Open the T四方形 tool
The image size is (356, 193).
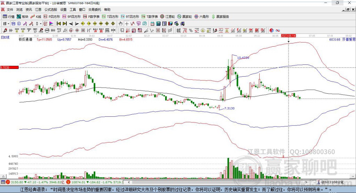pyautogui.click(x=110, y=17)
